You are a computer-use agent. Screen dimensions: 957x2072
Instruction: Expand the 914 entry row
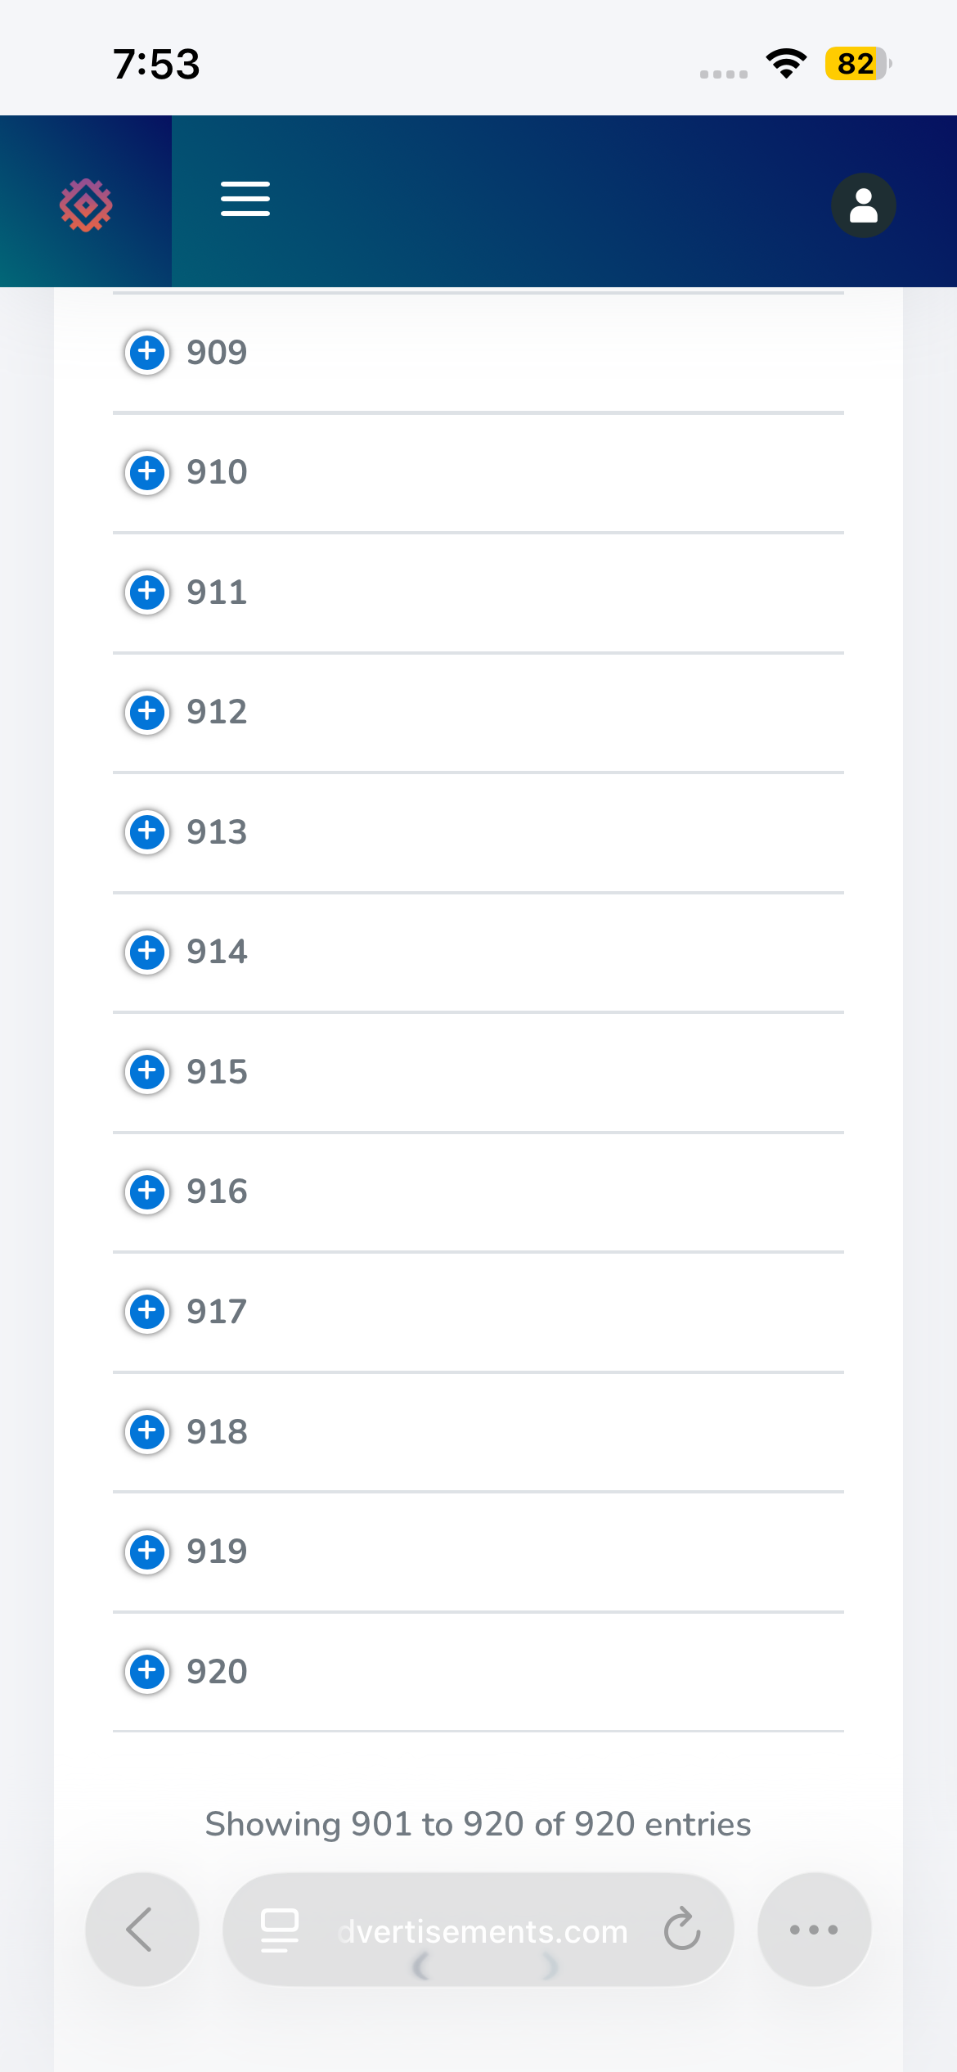pos(147,951)
